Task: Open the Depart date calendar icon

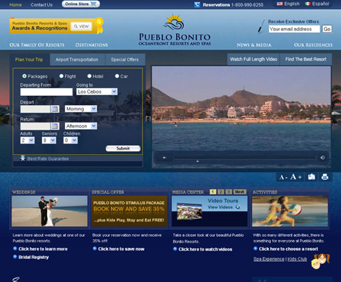Action: click(x=55, y=109)
